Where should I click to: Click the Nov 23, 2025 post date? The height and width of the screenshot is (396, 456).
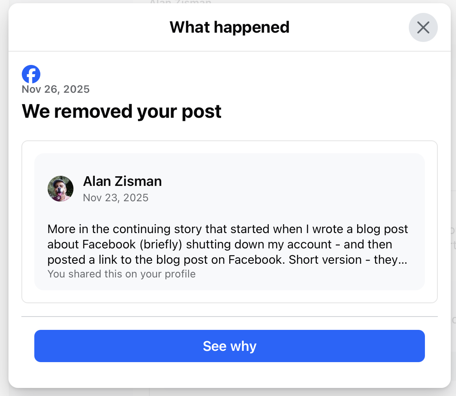click(x=115, y=198)
